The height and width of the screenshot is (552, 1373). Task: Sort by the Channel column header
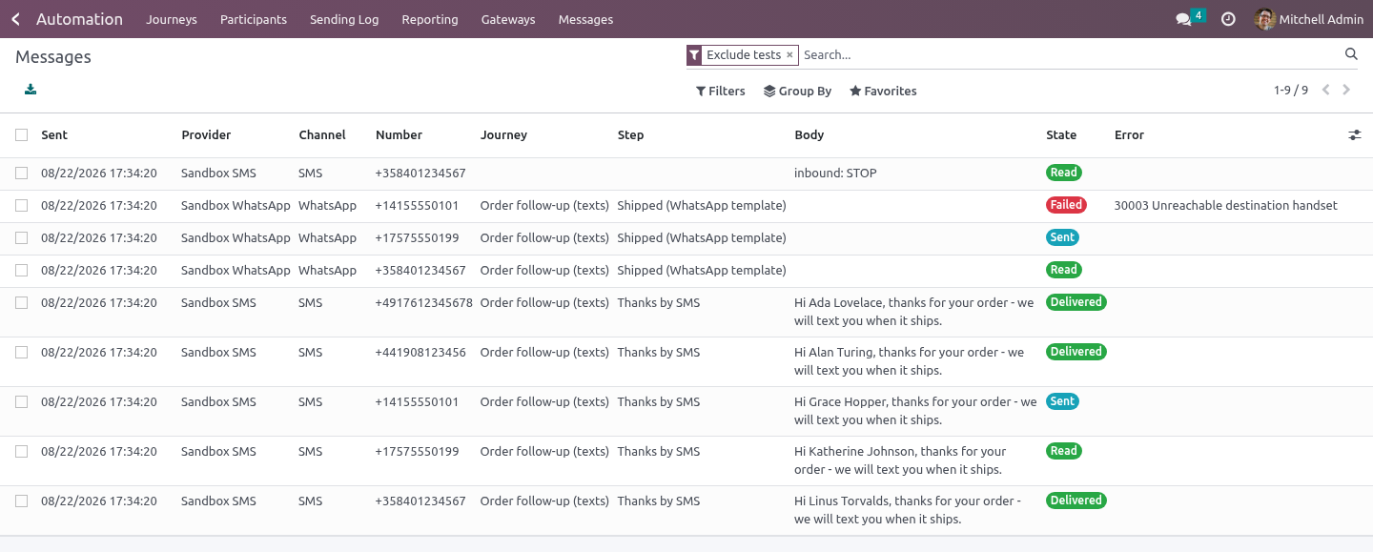(322, 135)
